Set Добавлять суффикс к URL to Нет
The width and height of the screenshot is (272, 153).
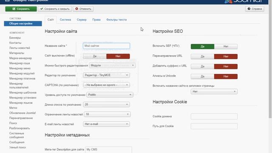[x=226, y=66]
